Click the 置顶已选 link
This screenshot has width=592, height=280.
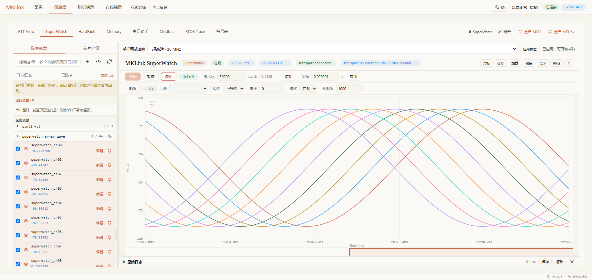tap(107, 75)
